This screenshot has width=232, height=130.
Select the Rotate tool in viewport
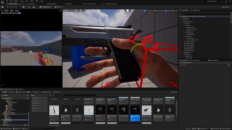tap(145, 10)
